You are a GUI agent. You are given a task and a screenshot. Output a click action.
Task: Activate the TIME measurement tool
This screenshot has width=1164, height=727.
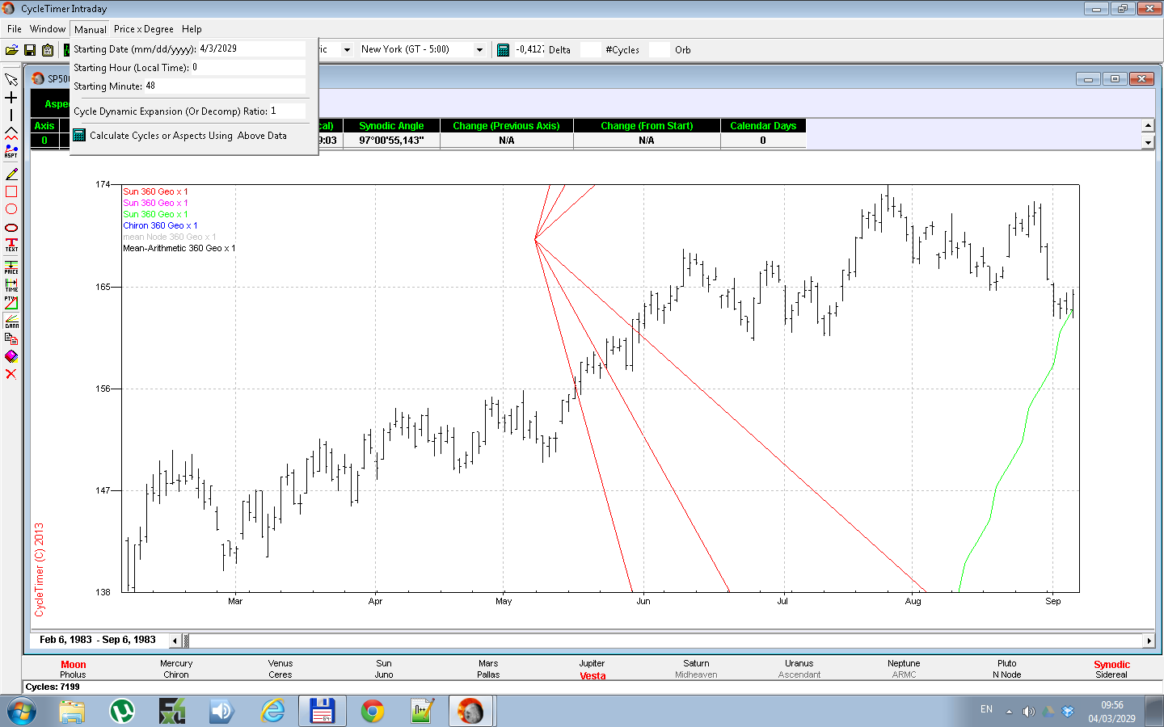click(x=11, y=285)
